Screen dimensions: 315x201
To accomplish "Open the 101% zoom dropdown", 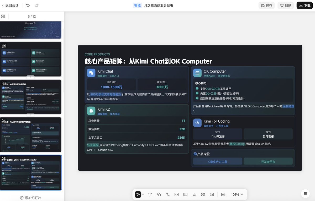I will click(237, 194).
